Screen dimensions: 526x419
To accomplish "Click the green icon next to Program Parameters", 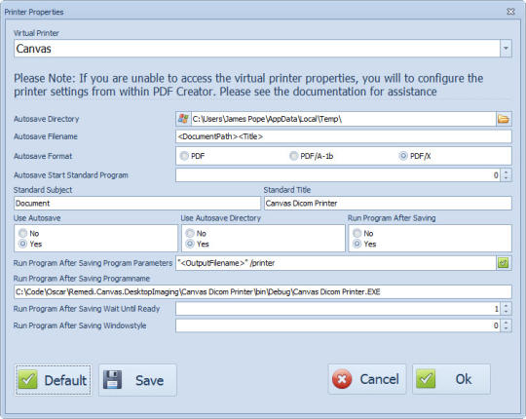I will pos(503,263).
